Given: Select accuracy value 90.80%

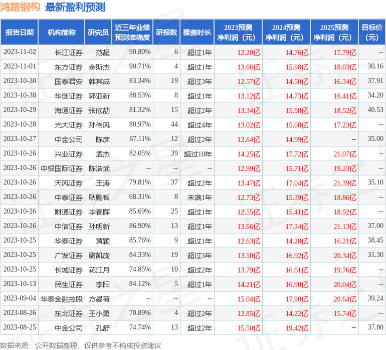Looking at the screenshot, I should click(x=140, y=52).
